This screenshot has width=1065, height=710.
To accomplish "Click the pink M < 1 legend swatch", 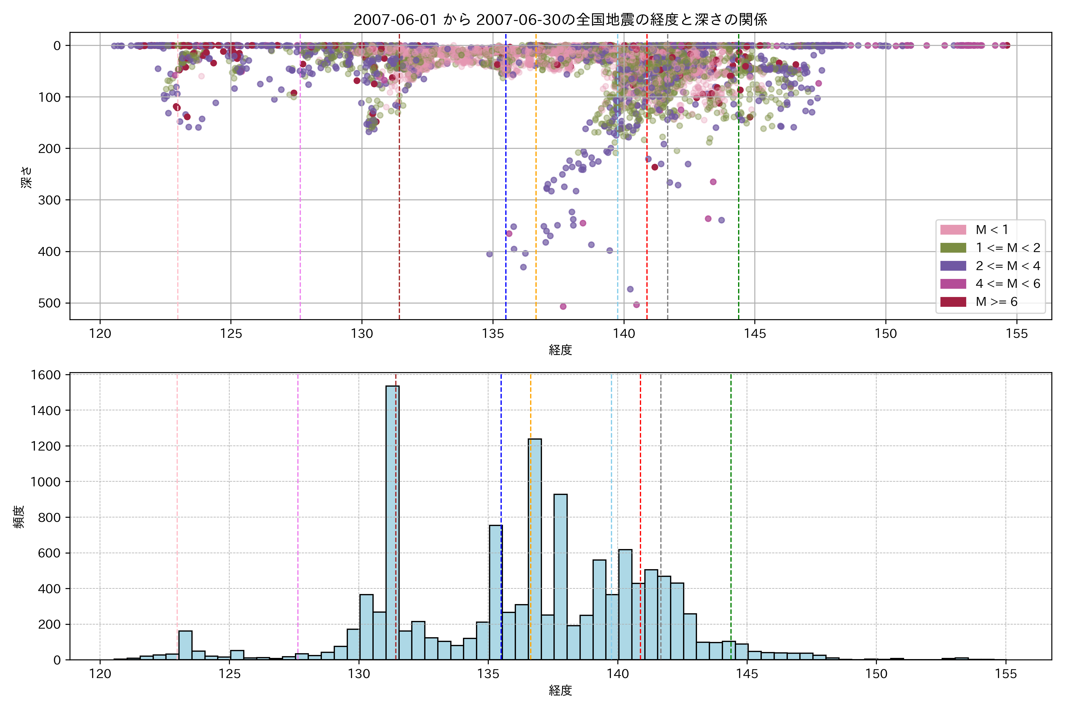I will [x=953, y=230].
